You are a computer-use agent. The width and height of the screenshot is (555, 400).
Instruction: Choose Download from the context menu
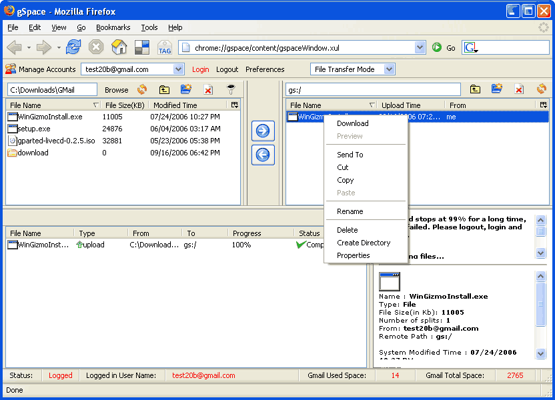366,123
